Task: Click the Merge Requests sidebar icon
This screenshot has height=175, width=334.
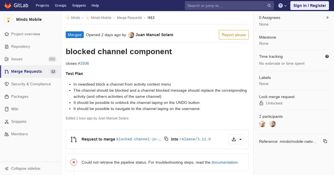Action: [x=7, y=71]
